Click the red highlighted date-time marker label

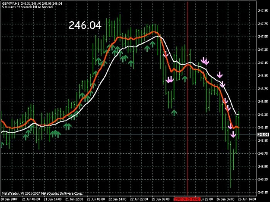187,199
